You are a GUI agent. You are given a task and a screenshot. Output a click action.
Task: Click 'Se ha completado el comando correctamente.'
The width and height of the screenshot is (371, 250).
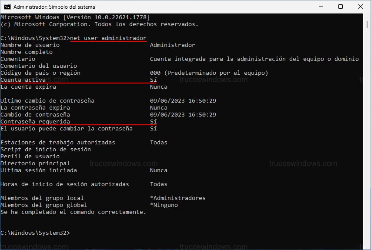(x=74, y=212)
